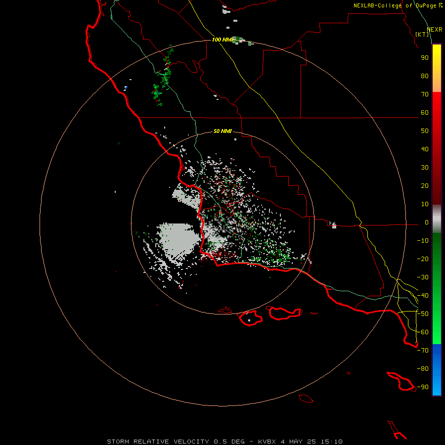This screenshot has height=445, width=445.
Task: Select the -30 value on the velocity scale
Action: coord(423,277)
